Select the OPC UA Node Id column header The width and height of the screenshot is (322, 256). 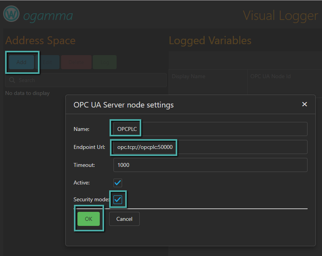click(270, 76)
